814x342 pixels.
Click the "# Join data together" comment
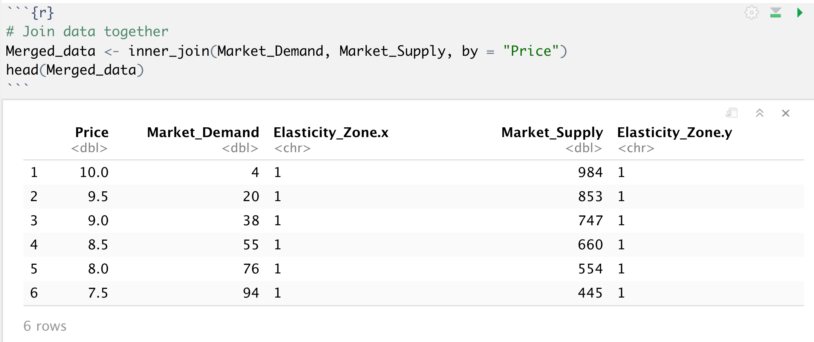pyautogui.click(x=87, y=32)
